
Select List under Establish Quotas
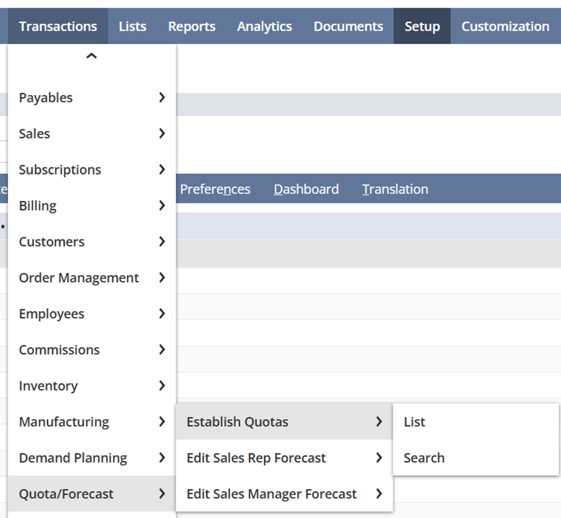tap(414, 422)
